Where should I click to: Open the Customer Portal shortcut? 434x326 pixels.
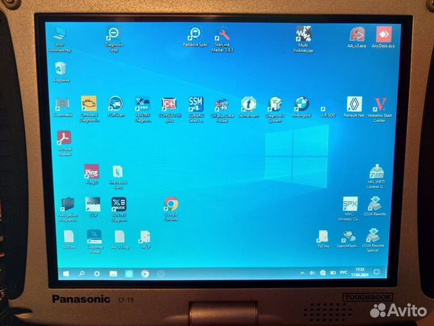[95, 241]
